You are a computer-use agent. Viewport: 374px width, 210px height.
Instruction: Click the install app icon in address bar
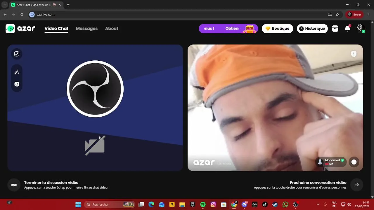pyautogui.click(x=330, y=15)
